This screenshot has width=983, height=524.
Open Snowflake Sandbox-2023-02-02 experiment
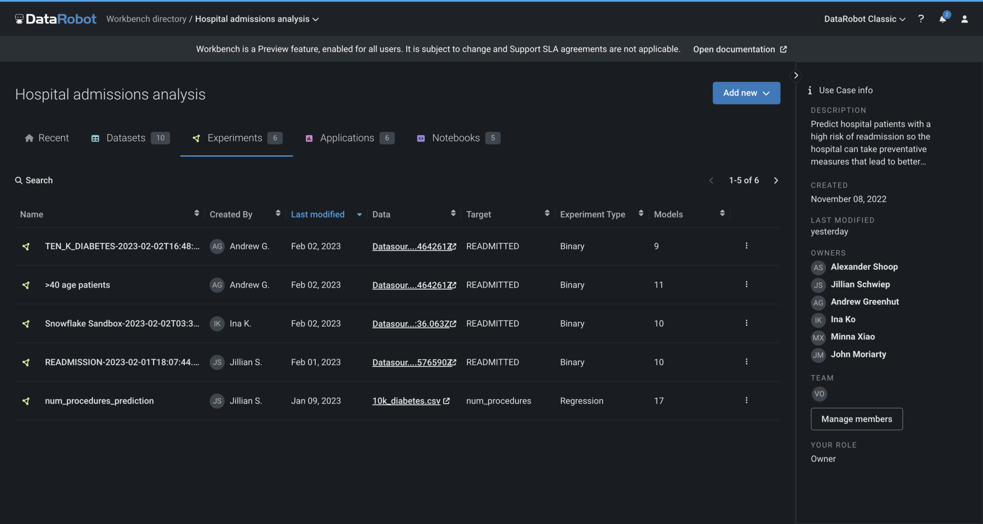point(122,324)
